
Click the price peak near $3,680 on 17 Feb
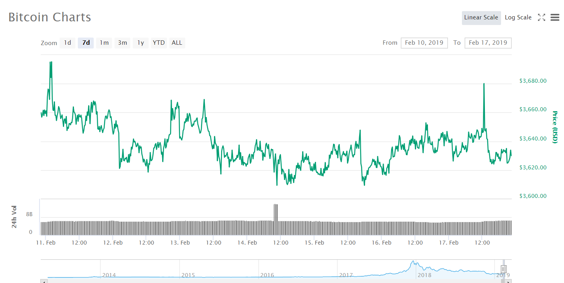484,84
